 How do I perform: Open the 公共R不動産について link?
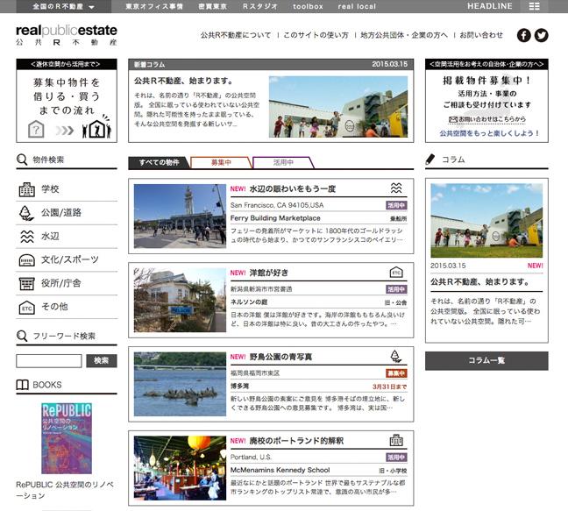(x=236, y=35)
